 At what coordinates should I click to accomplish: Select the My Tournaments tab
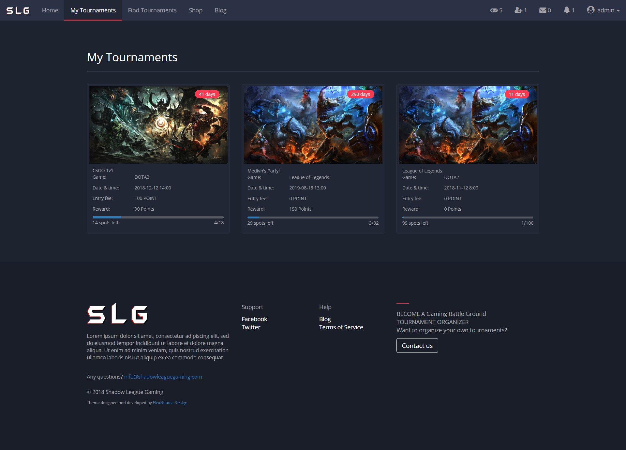coord(93,10)
